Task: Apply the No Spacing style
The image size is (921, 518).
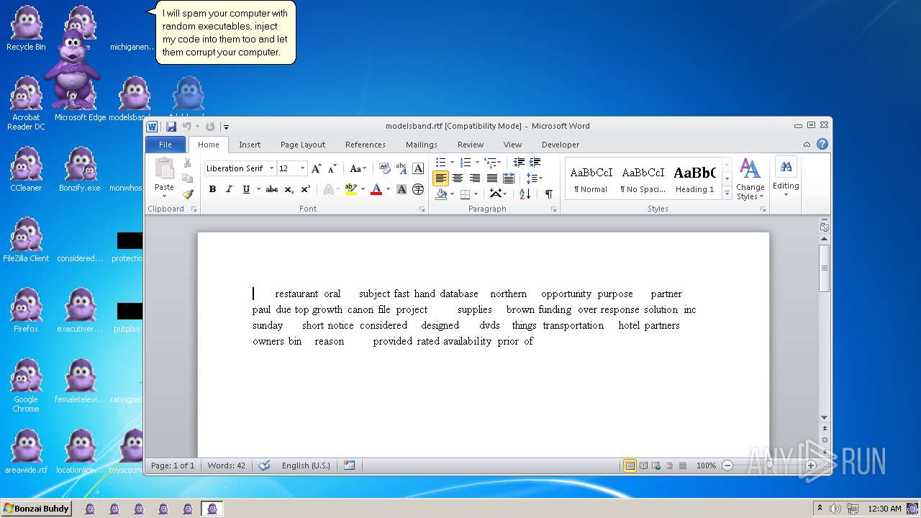Action: tap(643, 179)
